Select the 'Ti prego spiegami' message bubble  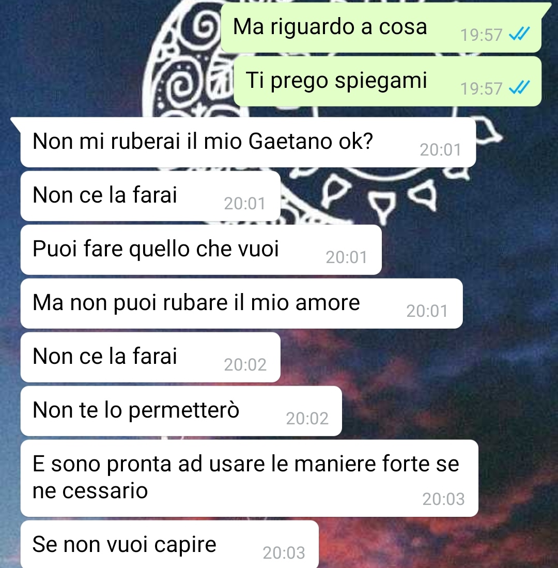[x=388, y=81]
